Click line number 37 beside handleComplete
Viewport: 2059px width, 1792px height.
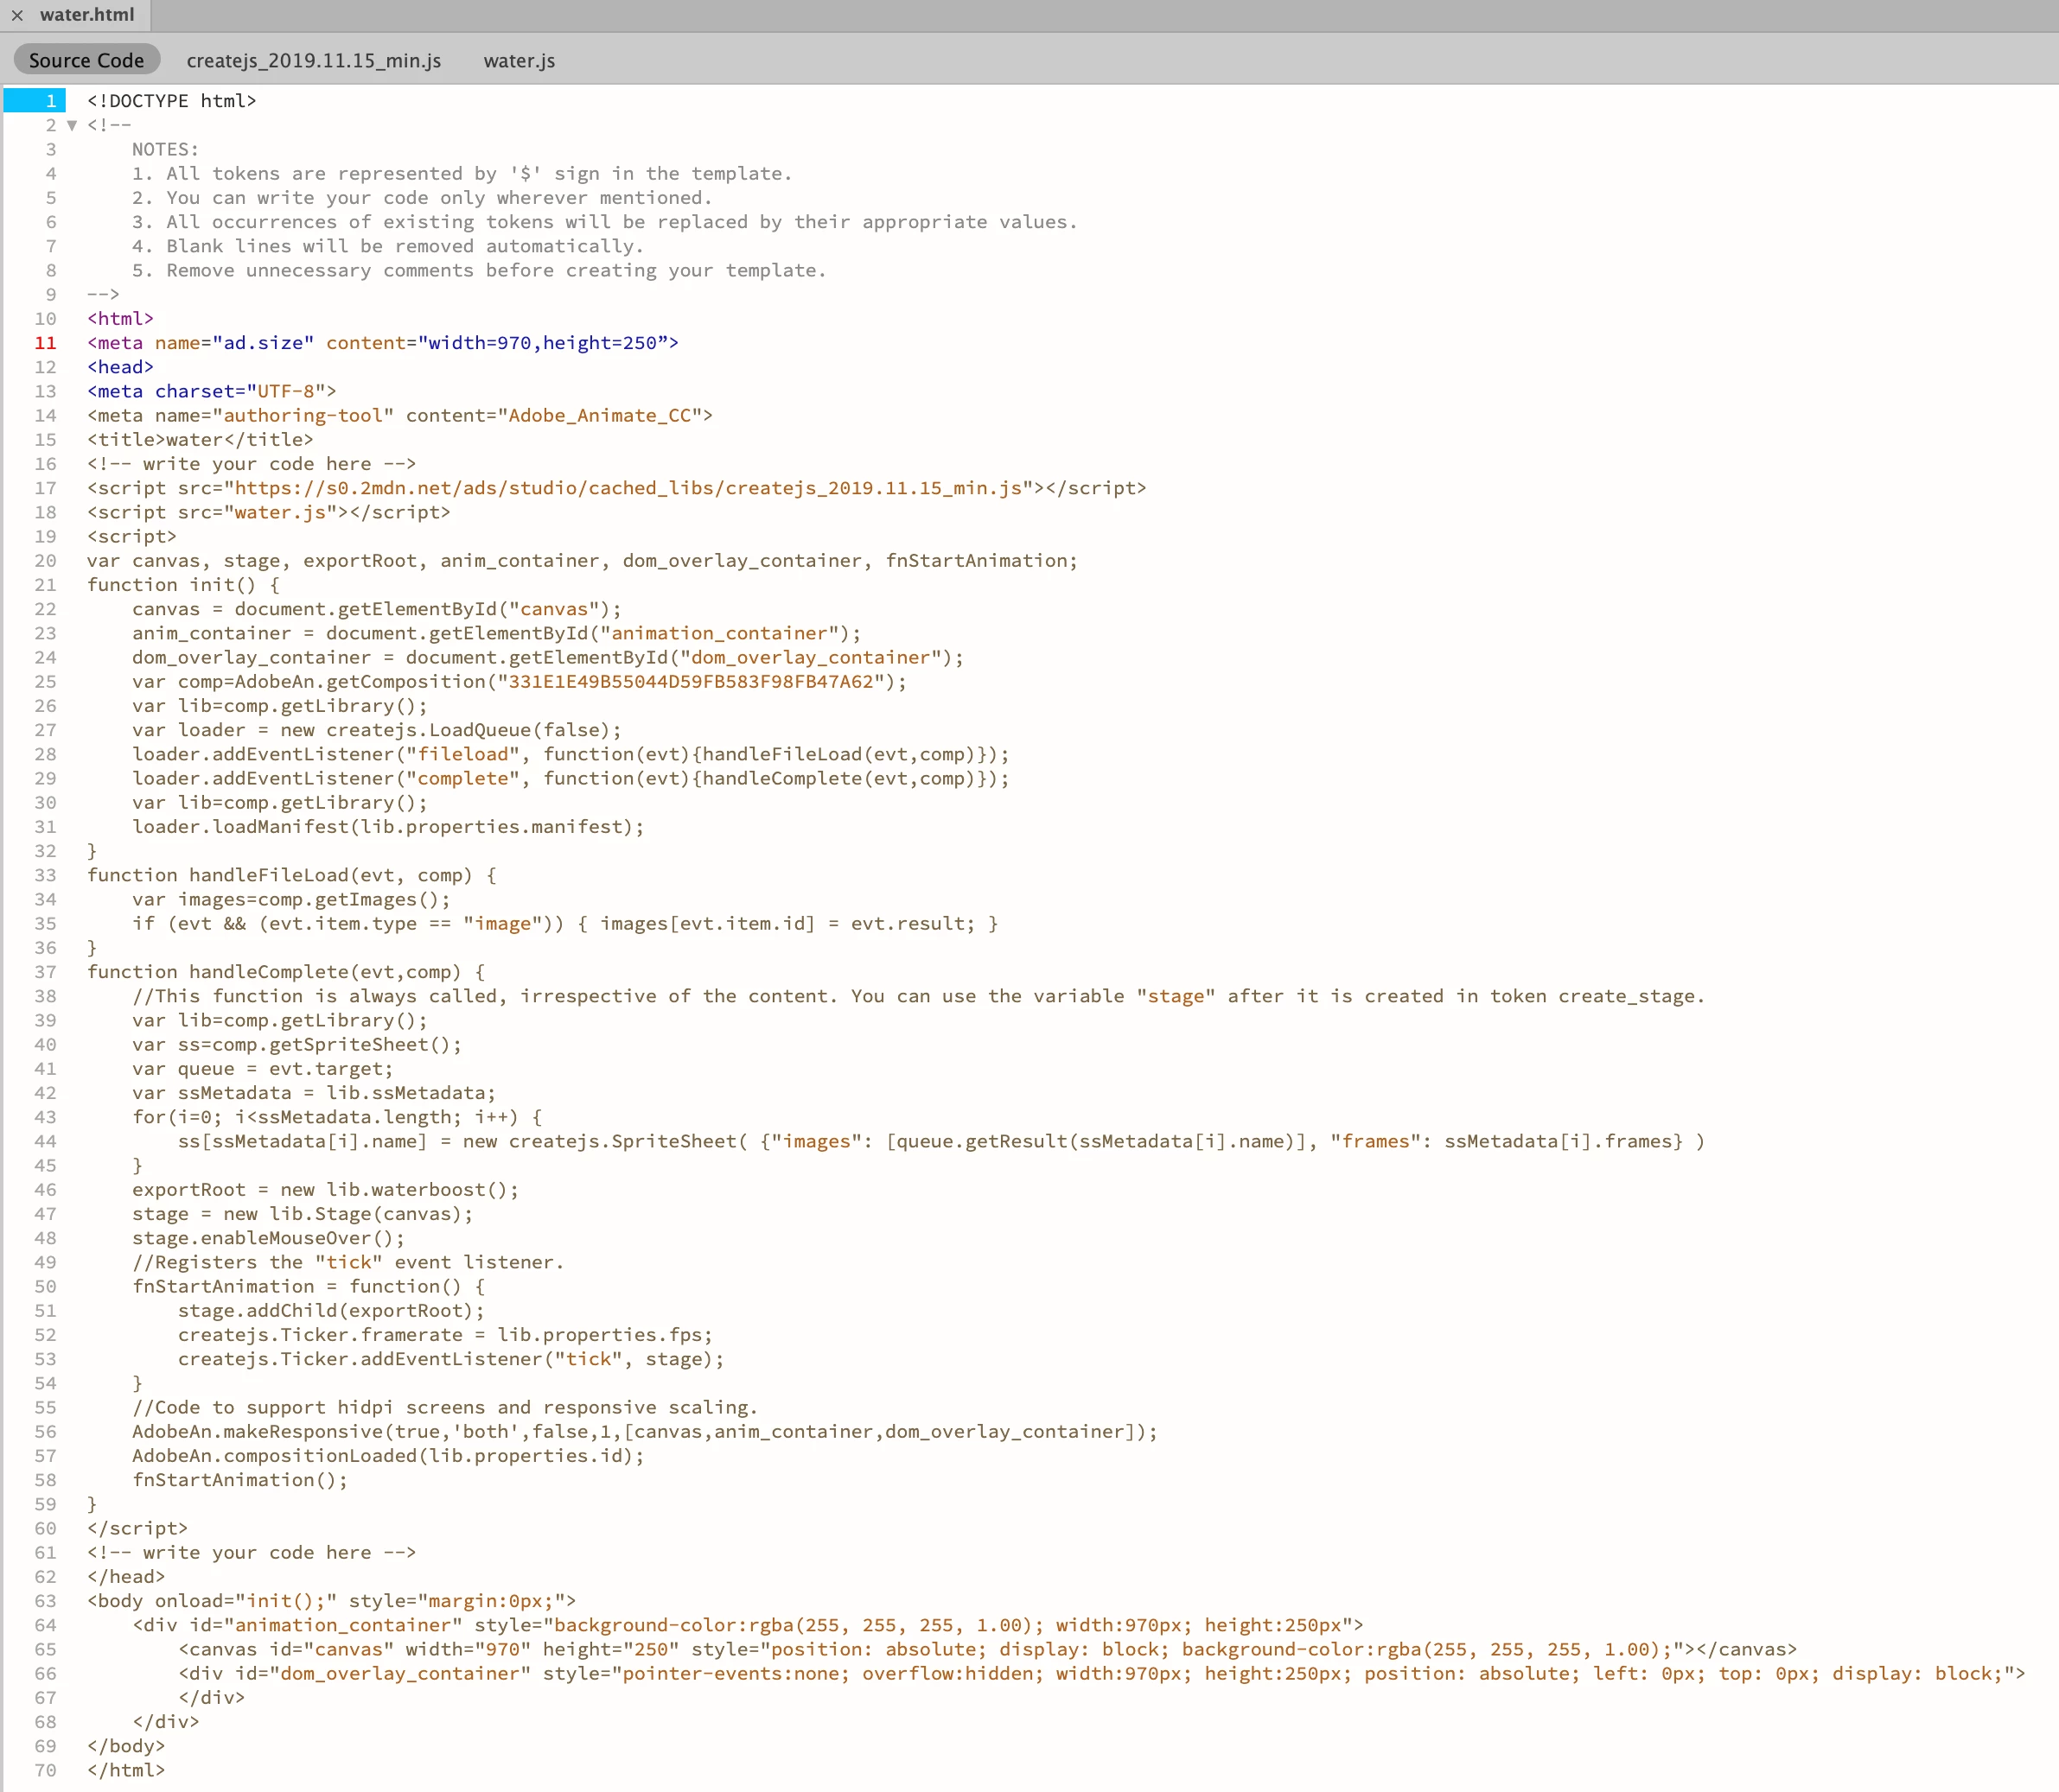point(46,972)
